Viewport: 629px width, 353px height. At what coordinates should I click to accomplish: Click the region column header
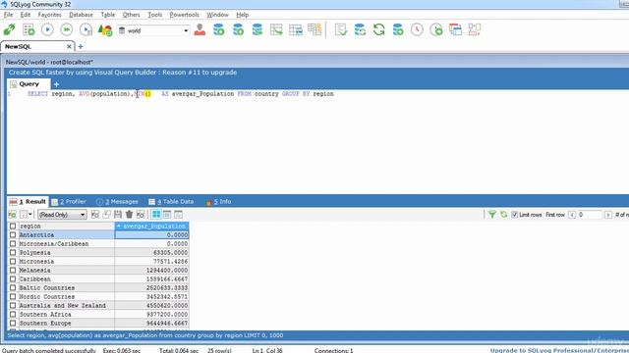tap(66, 227)
